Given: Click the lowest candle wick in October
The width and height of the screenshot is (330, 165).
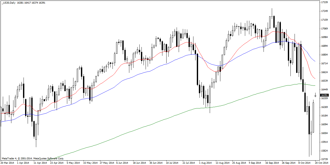Looking at the screenshot, I should (309, 154).
